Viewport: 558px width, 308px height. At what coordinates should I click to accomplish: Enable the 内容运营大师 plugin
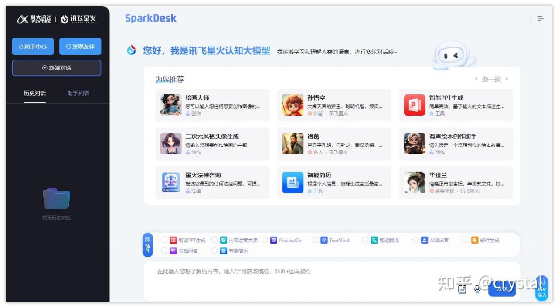[214, 240]
